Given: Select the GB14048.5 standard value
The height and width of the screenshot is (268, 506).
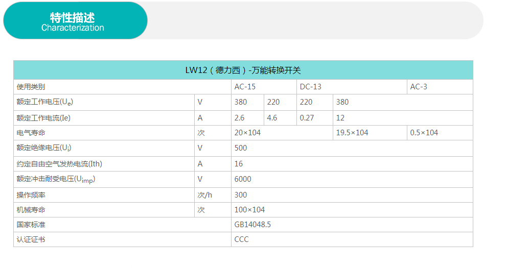Looking at the screenshot, I should click(x=252, y=225).
